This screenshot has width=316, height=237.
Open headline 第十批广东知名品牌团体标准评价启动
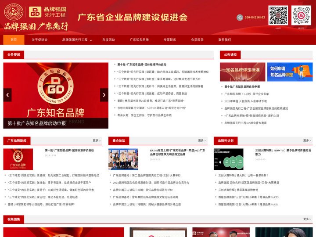(142, 65)
